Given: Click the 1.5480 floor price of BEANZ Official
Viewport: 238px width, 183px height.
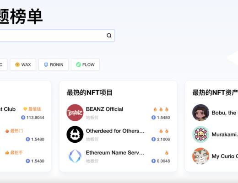Looking at the screenshot, I should click(163, 118).
